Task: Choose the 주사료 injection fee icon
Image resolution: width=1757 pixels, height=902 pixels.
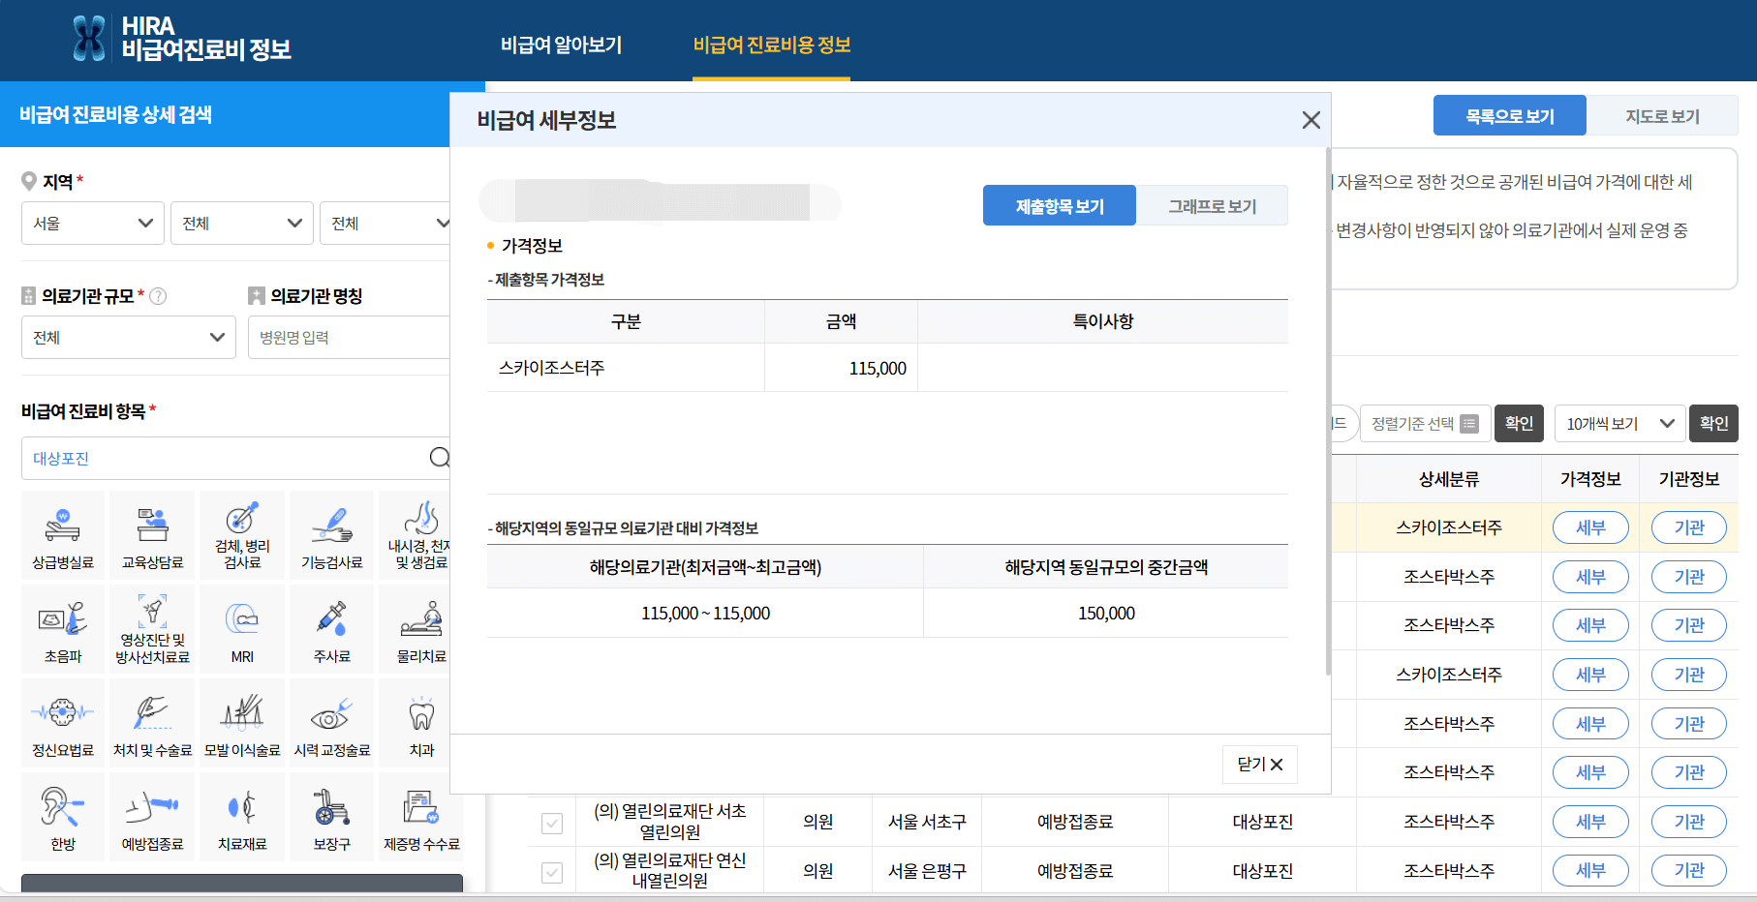Action: coord(331,628)
